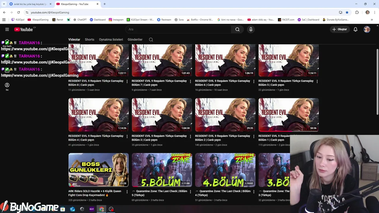Switch to the 'evlat biz bu yola' browser tab
The height and width of the screenshot is (213, 379).
(x=30, y=4)
